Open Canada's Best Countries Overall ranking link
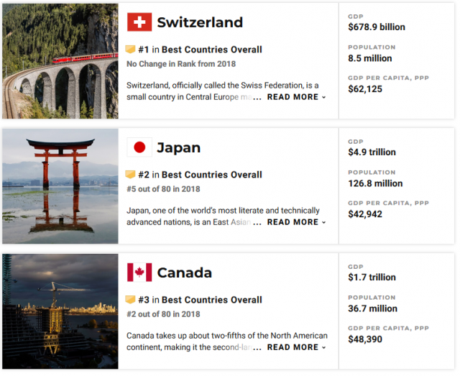The image size is (460, 376). pyautogui.click(x=211, y=300)
